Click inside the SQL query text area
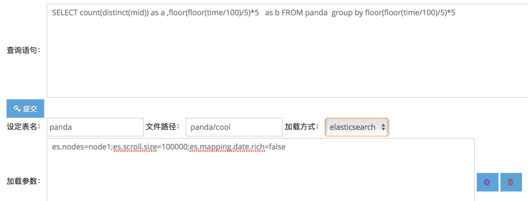Viewport: 528px width, 201px height. coord(287,50)
